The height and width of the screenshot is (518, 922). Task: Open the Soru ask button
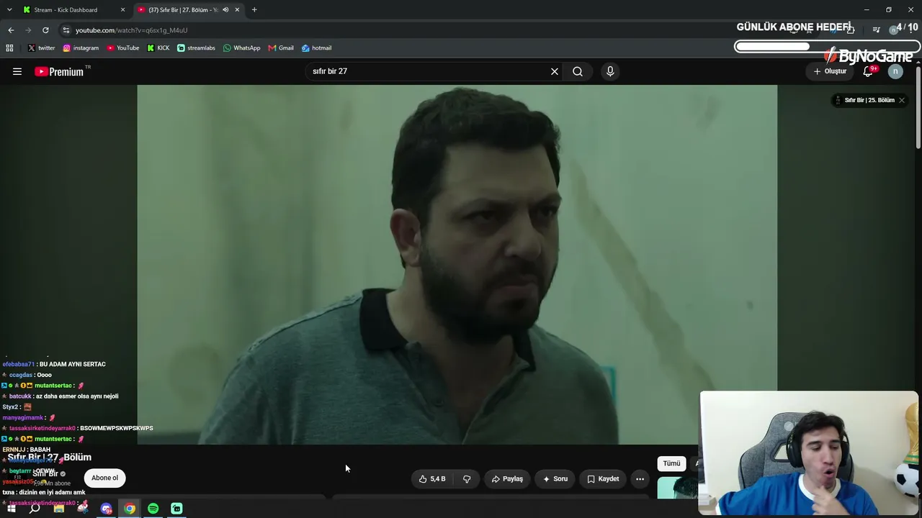(x=555, y=478)
